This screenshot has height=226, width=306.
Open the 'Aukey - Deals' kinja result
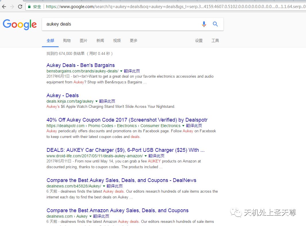pyautogui.click(x=62, y=95)
